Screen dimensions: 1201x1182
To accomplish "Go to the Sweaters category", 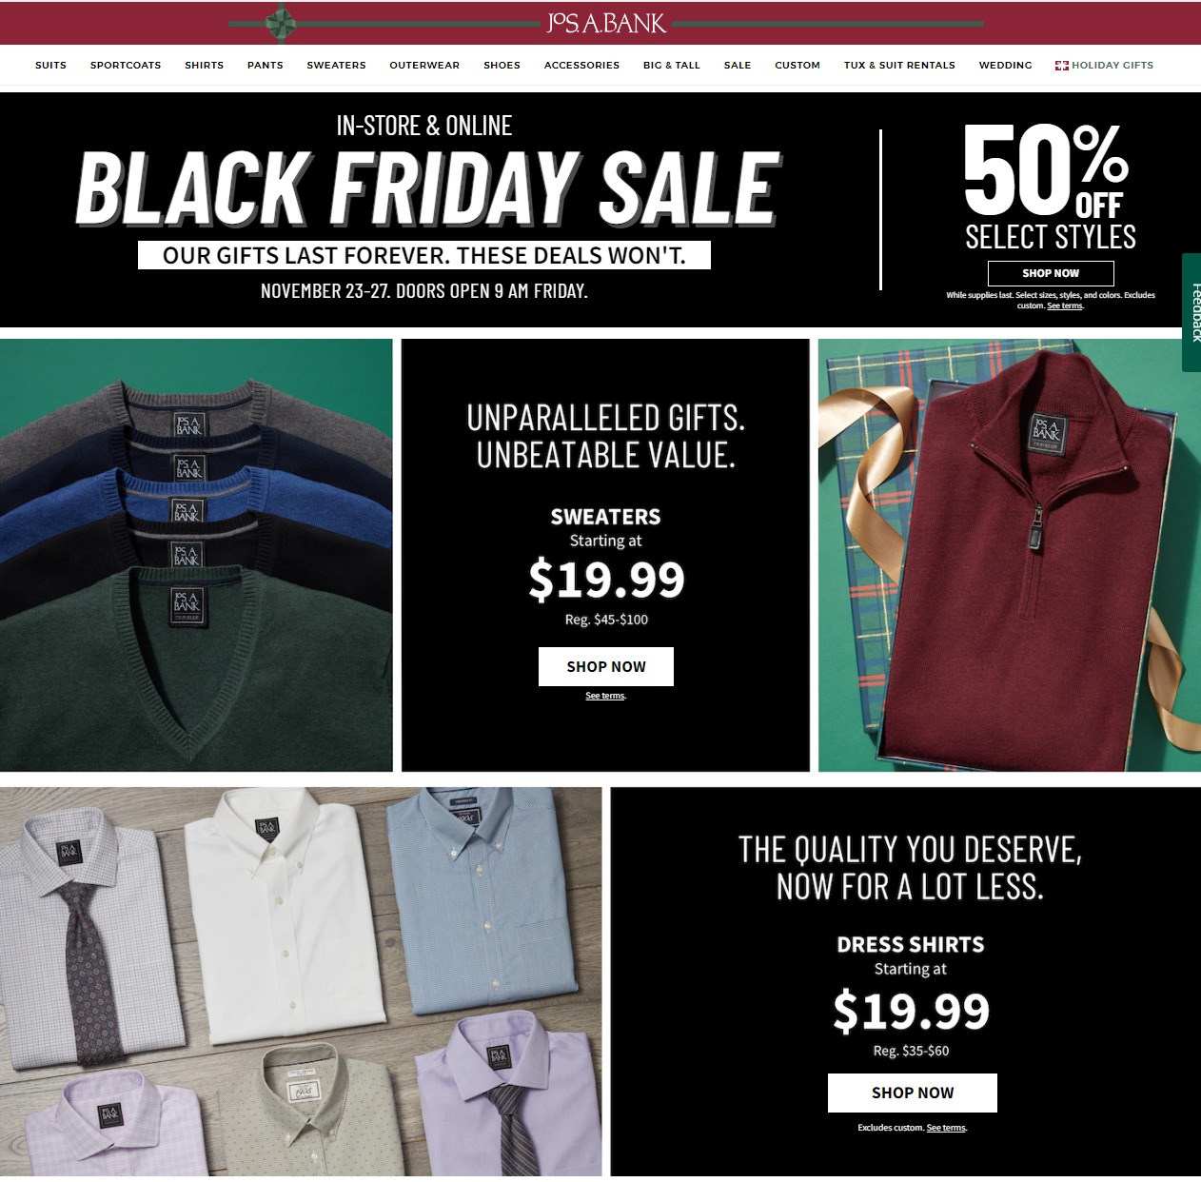I will [x=336, y=66].
